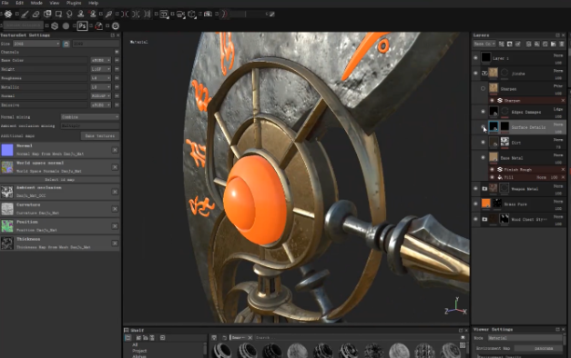
Task: Open the Size dropdown in TextureSet Settings
Action: (36, 44)
